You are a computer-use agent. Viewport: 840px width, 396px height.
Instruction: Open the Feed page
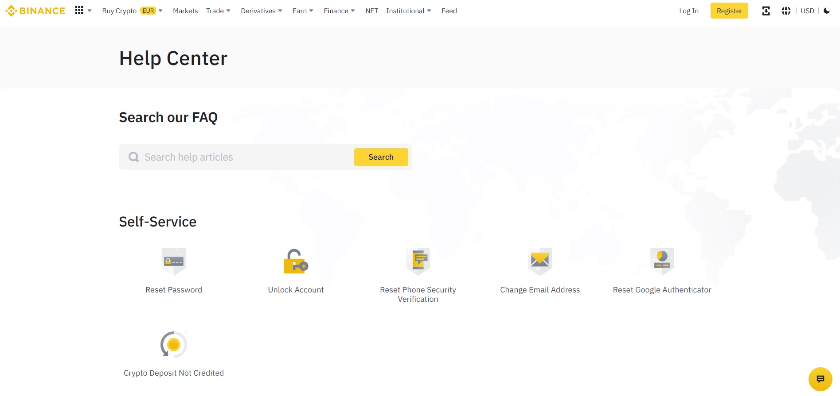coord(449,11)
